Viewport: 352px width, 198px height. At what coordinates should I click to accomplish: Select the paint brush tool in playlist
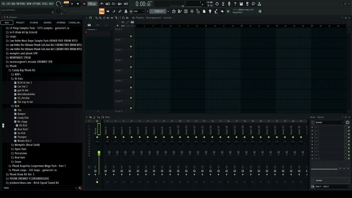coord(100,18)
